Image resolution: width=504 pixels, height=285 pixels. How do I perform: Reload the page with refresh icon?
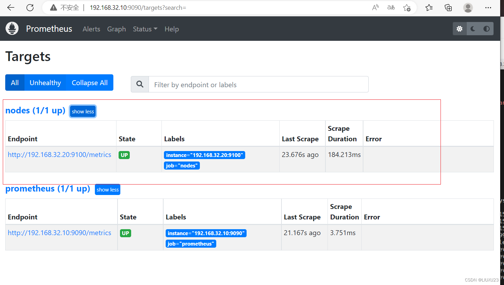coord(30,8)
